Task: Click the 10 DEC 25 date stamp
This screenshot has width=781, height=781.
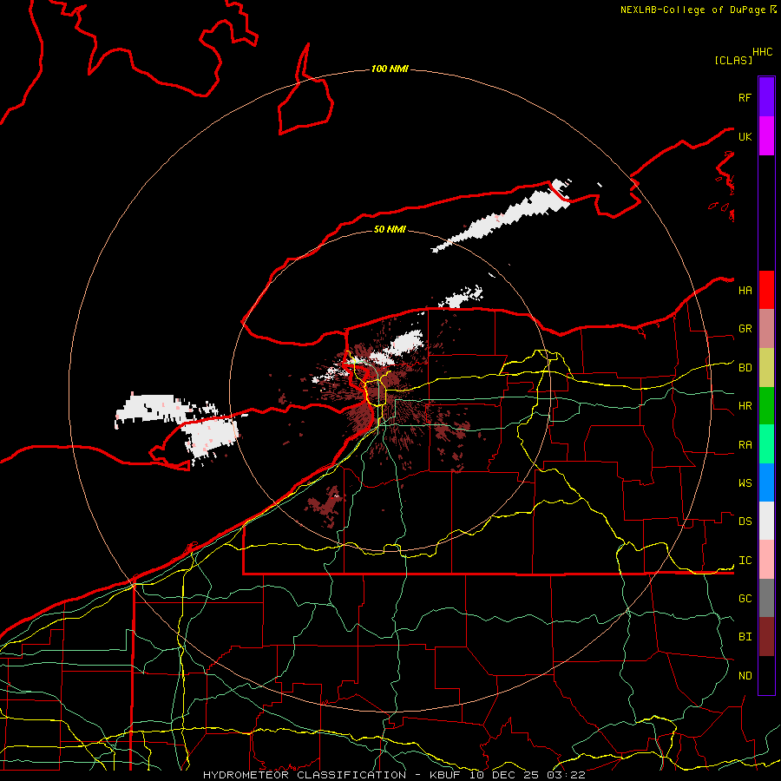Action: pyautogui.click(x=503, y=775)
